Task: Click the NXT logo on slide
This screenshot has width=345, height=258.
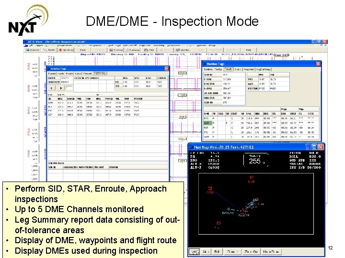Action: [28, 20]
